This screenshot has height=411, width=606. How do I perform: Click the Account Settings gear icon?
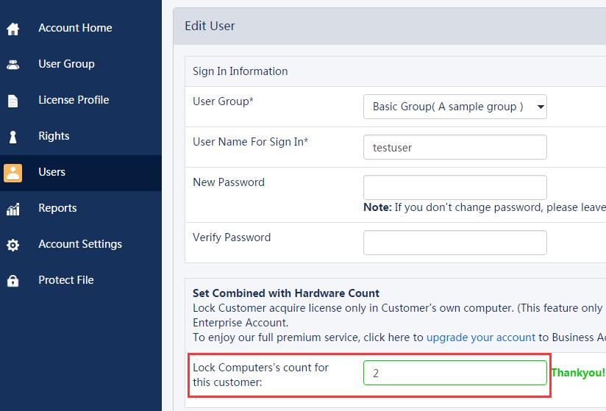click(13, 245)
